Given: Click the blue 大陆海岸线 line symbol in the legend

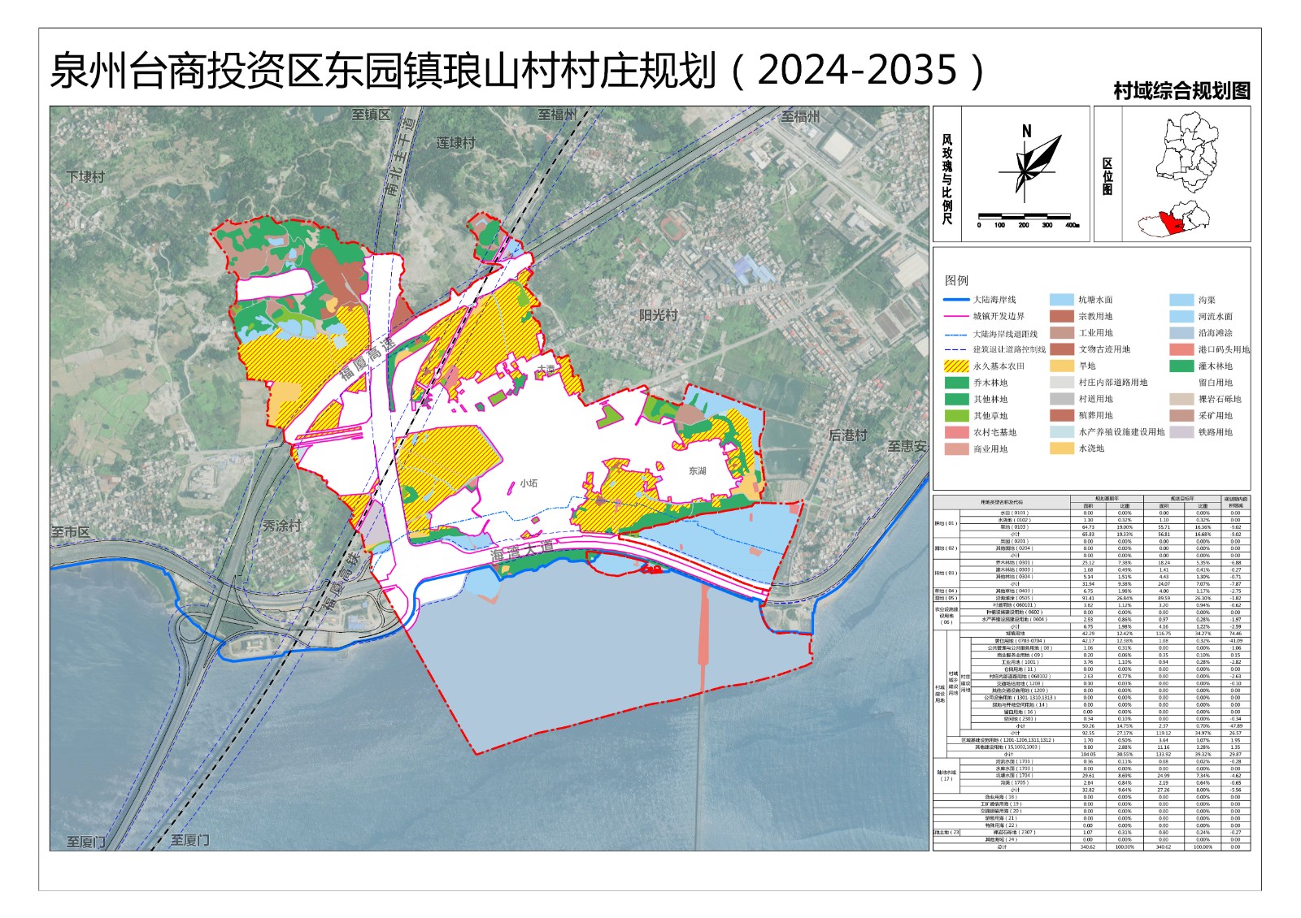Looking at the screenshot, I should (x=956, y=300).
